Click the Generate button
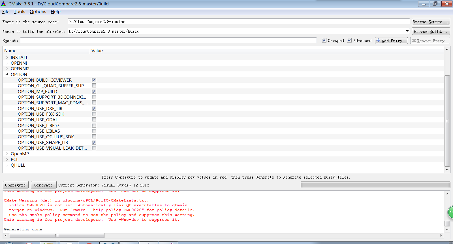This screenshot has height=244, width=453. (44, 185)
